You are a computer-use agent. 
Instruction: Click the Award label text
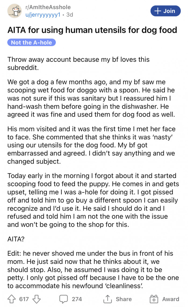pos(171,299)
